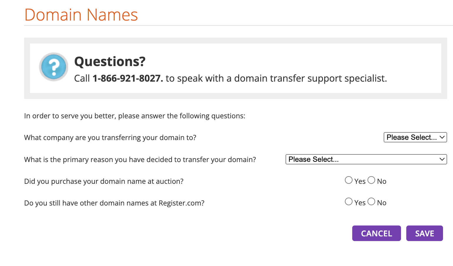Click the chevron on transfer company select
Screen dimensions: 453x266
click(x=442, y=137)
